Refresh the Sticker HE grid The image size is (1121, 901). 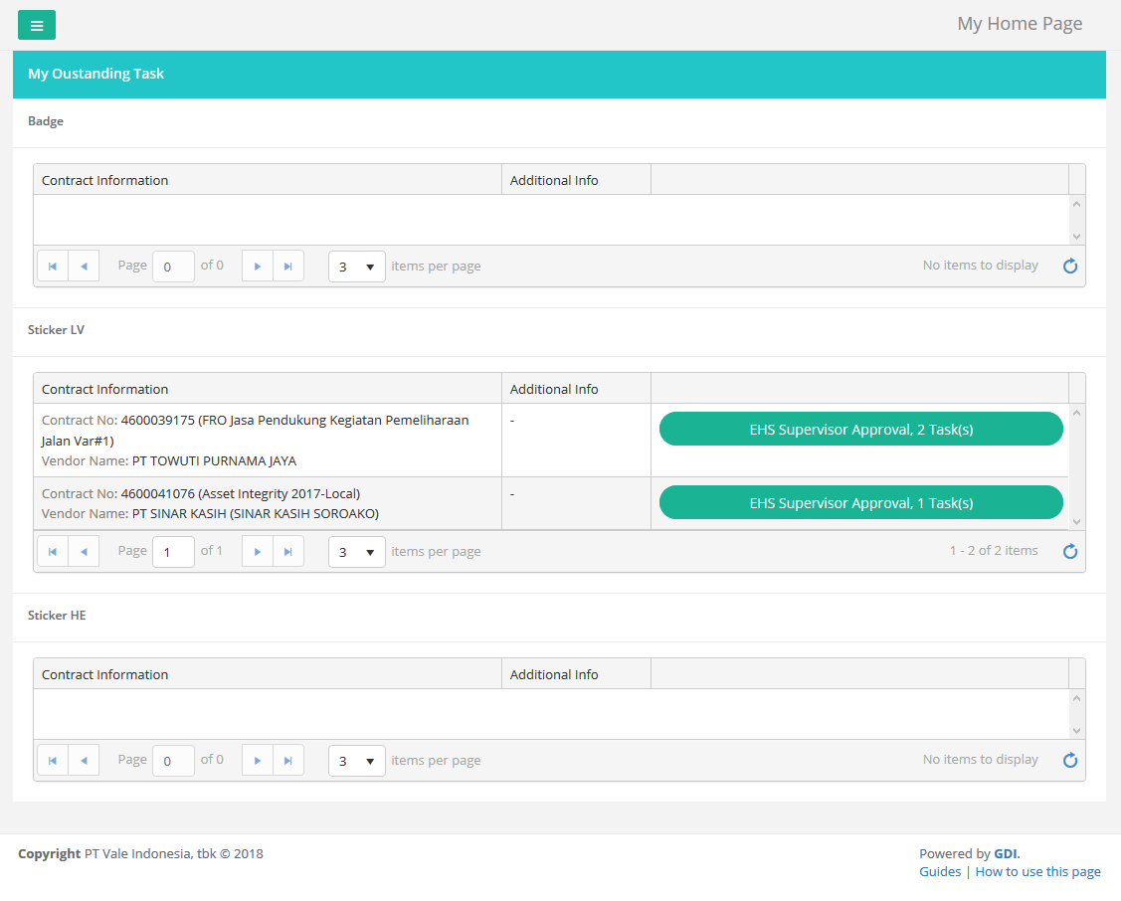(1070, 761)
